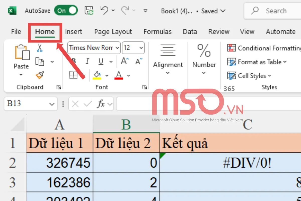Apply italic formatting
The width and height of the screenshot is (301, 201).
[87, 61]
